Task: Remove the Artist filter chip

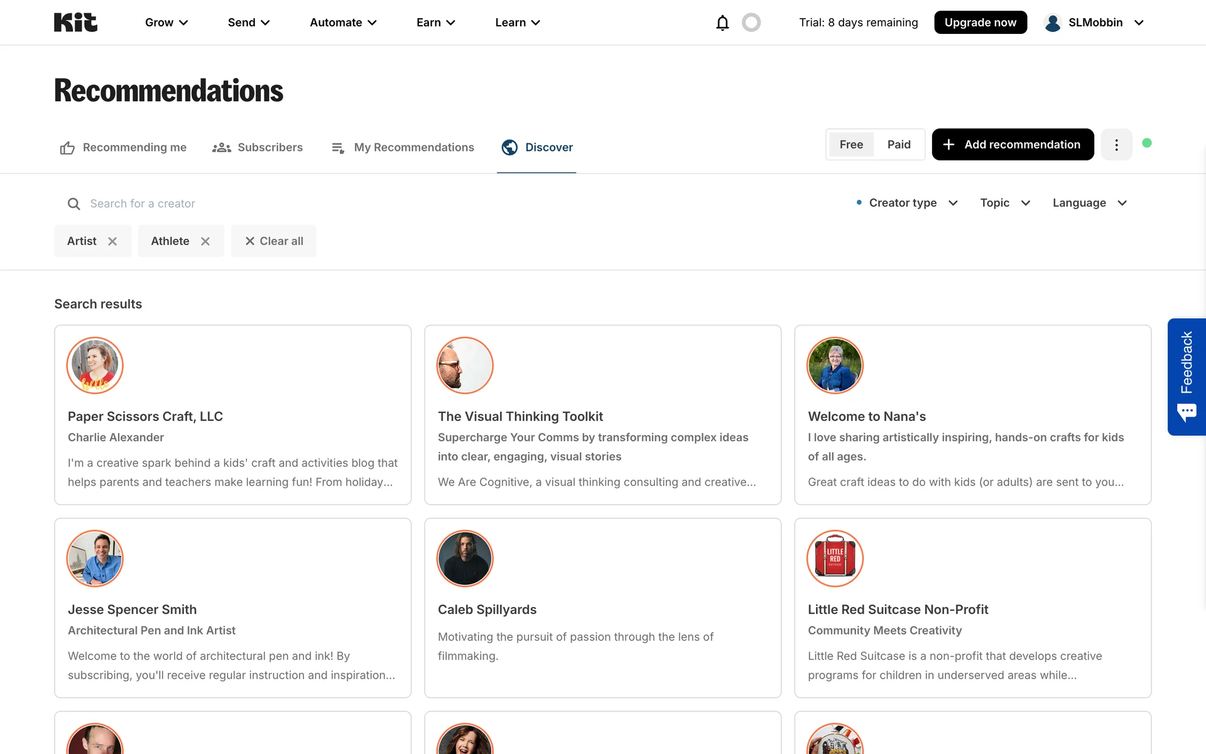Action: [112, 241]
